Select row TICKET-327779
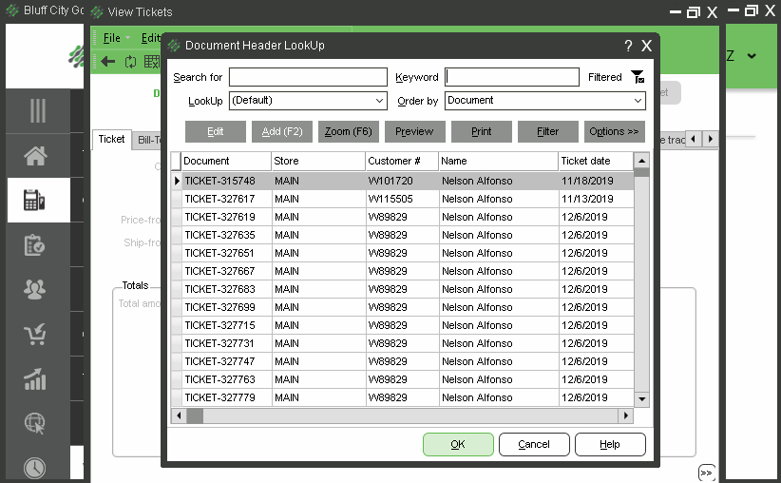The image size is (781, 483). click(403, 397)
